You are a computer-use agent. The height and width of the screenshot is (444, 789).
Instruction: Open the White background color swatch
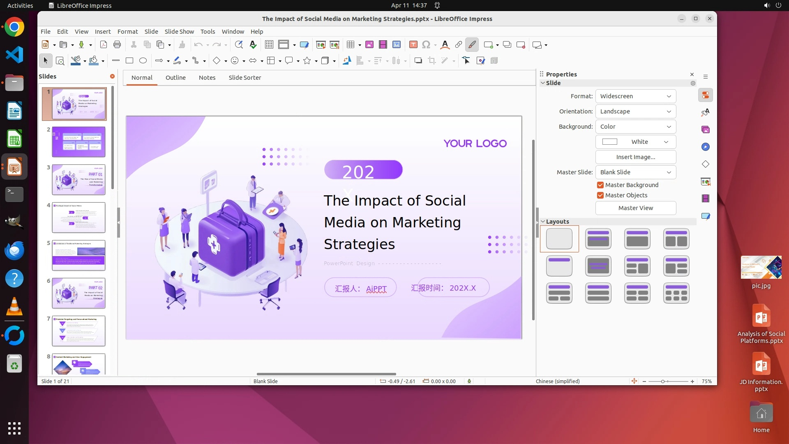[635, 142]
